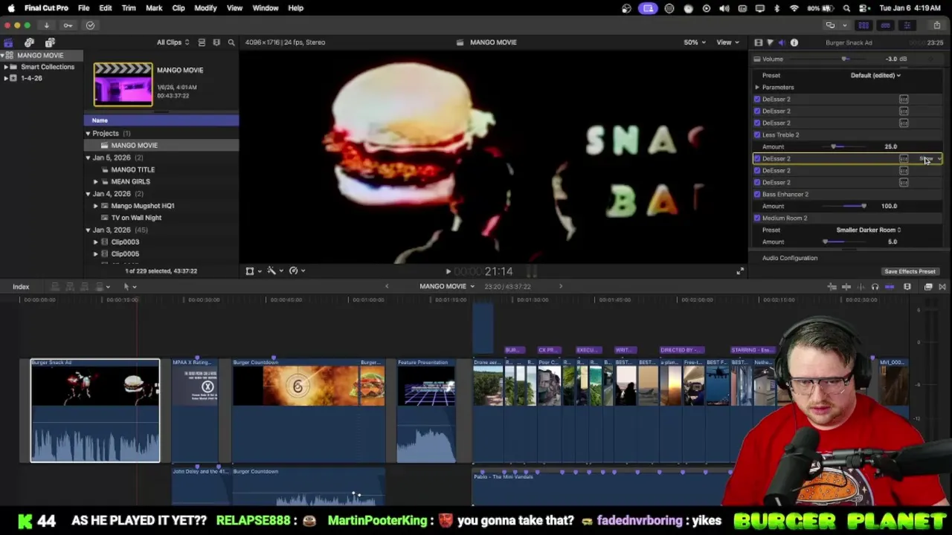The height and width of the screenshot is (535, 952).
Task: Click Audio Configuration section header
Action: [x=789, y=258]
